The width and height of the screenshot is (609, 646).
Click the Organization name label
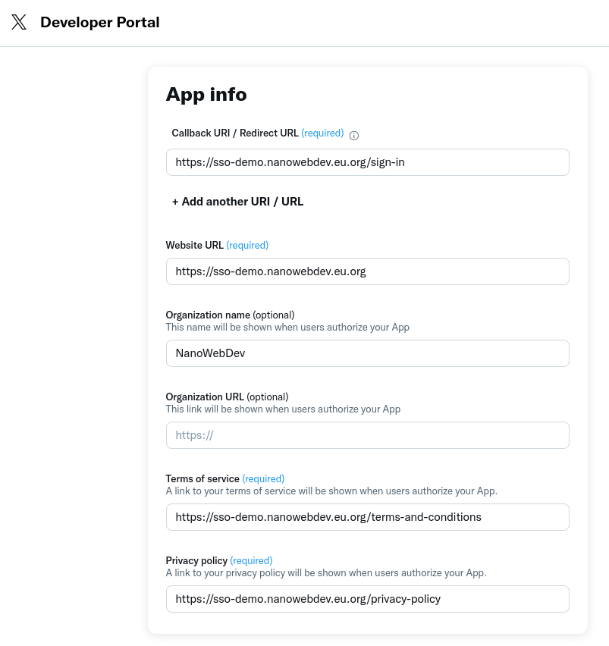pos(208,315)
